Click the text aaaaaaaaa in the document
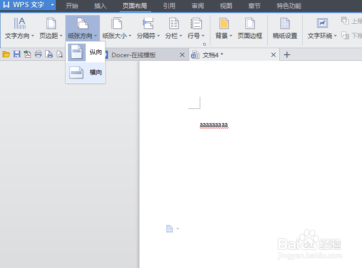362x268 pixels. click(x=214, y=125)
